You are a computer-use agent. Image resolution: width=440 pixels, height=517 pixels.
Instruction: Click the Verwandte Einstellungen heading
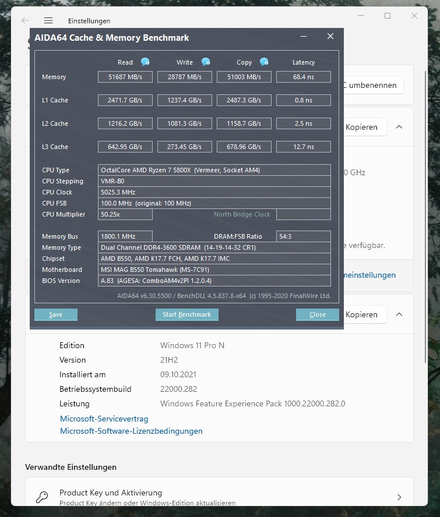point(71,467)
